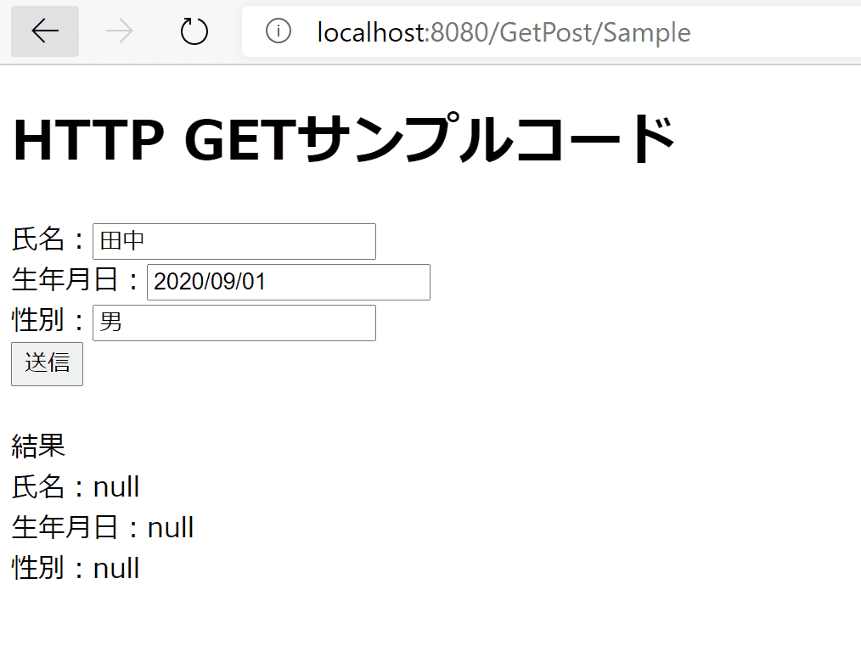Click the 氏名 label beside the input
This screenshot has height=657, width=861.
(x=38, y=240)
